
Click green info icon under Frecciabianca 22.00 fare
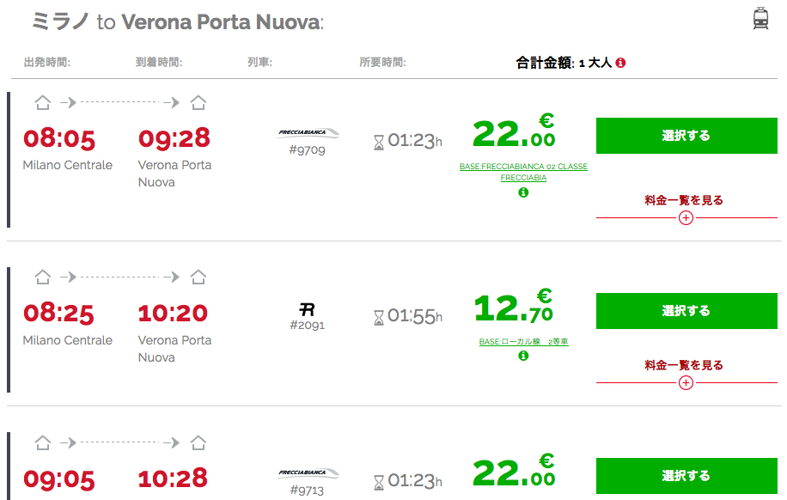coord(523,192)
